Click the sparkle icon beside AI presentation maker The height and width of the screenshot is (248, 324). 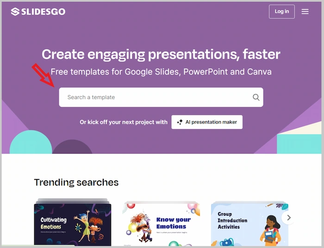click(x=180, y=122)
